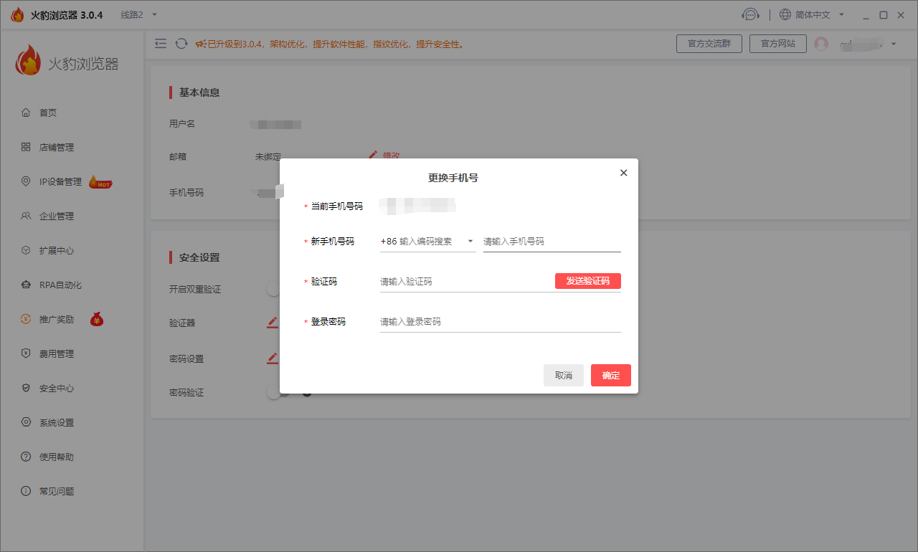Open IP设备管理 in the sidebar
Screen dimensions: 918x552
point(56,181)
